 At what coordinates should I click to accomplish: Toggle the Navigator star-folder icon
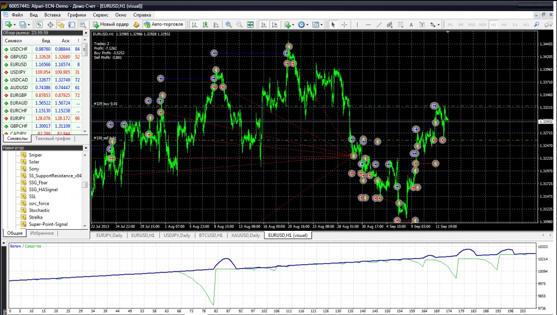pos(61,25)
